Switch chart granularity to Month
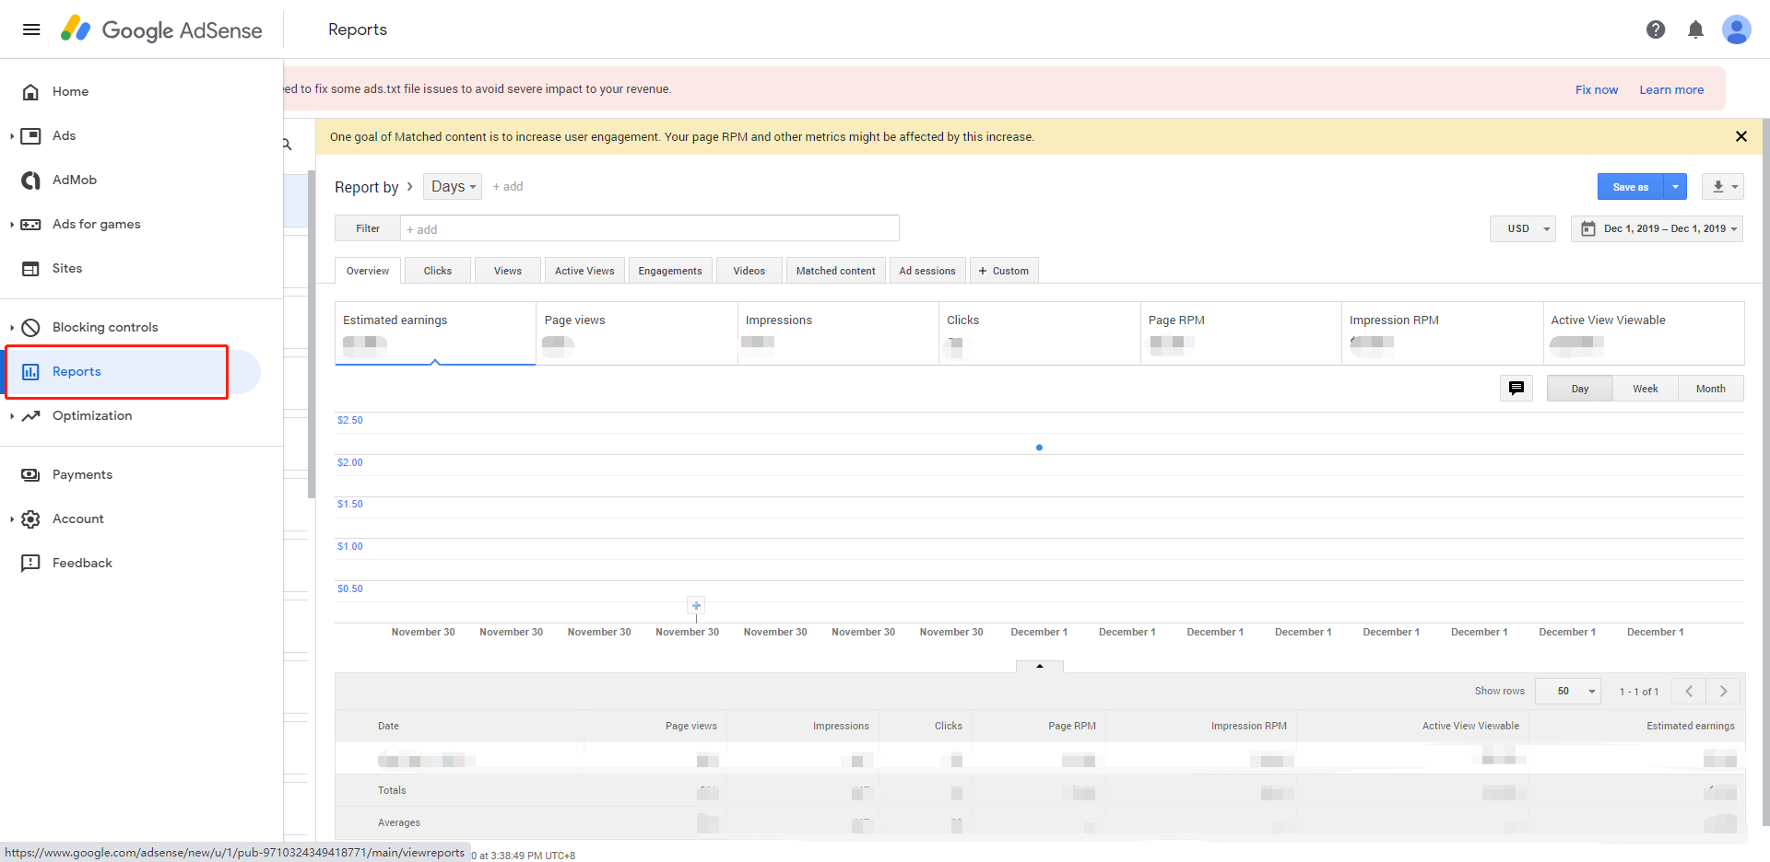The height and width of the screenshot is (862, 1770). point(1710,389)
